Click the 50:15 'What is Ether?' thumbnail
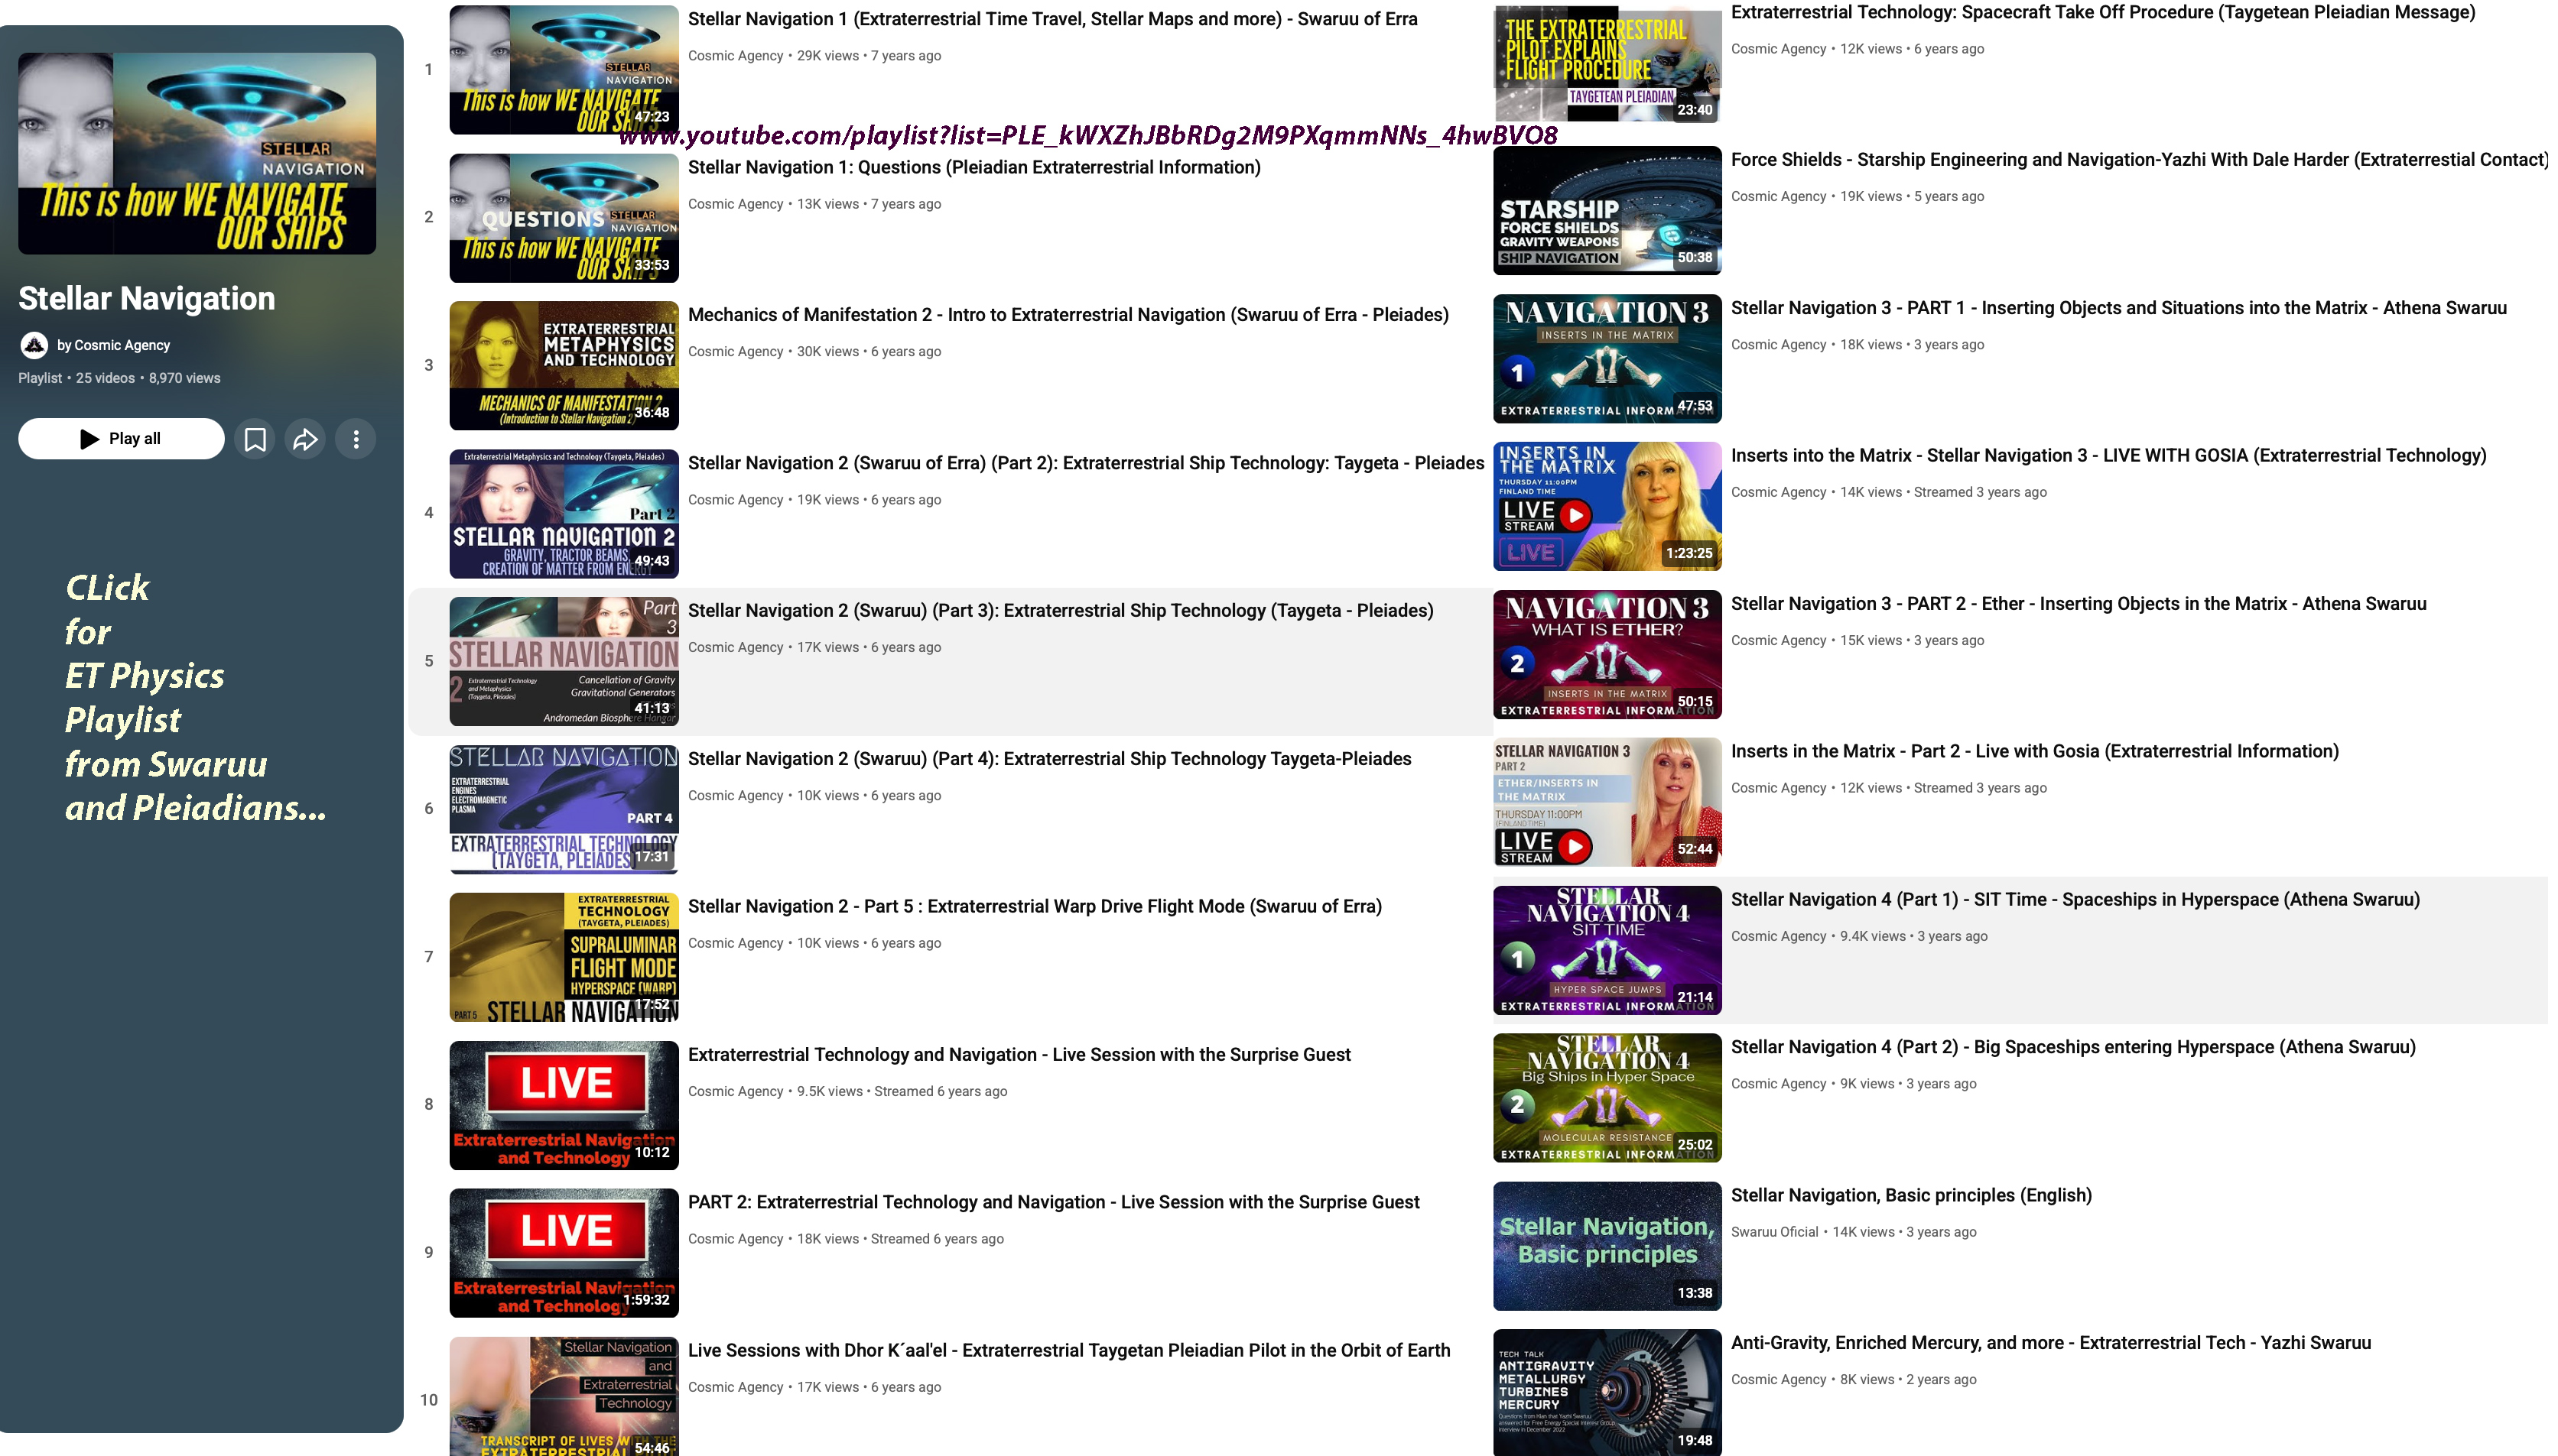The image size is (2558, 1456). coord(1607,655)
